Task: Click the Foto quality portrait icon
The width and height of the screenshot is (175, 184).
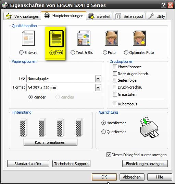Action: [112, 38]
